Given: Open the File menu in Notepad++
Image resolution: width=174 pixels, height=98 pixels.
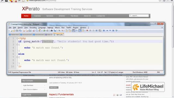Looking at the screenshot, I should (x=10, y=28).
